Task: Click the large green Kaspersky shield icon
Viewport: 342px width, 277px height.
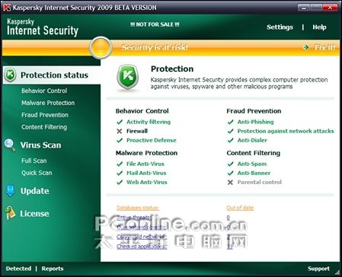Action: pyautogui.click(x=128, y=78)
